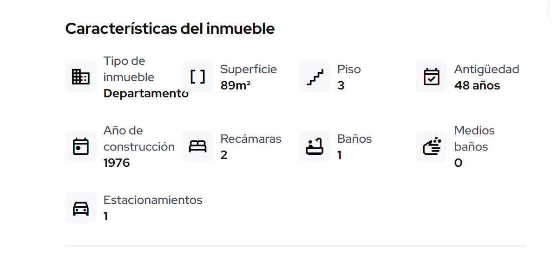Click the Superficie label

pyautogui.click(x=249, y=70)
